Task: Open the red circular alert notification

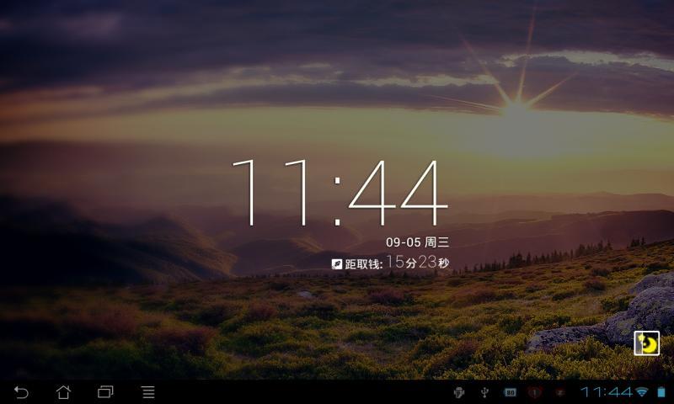Action: click(x=535, y=392)
